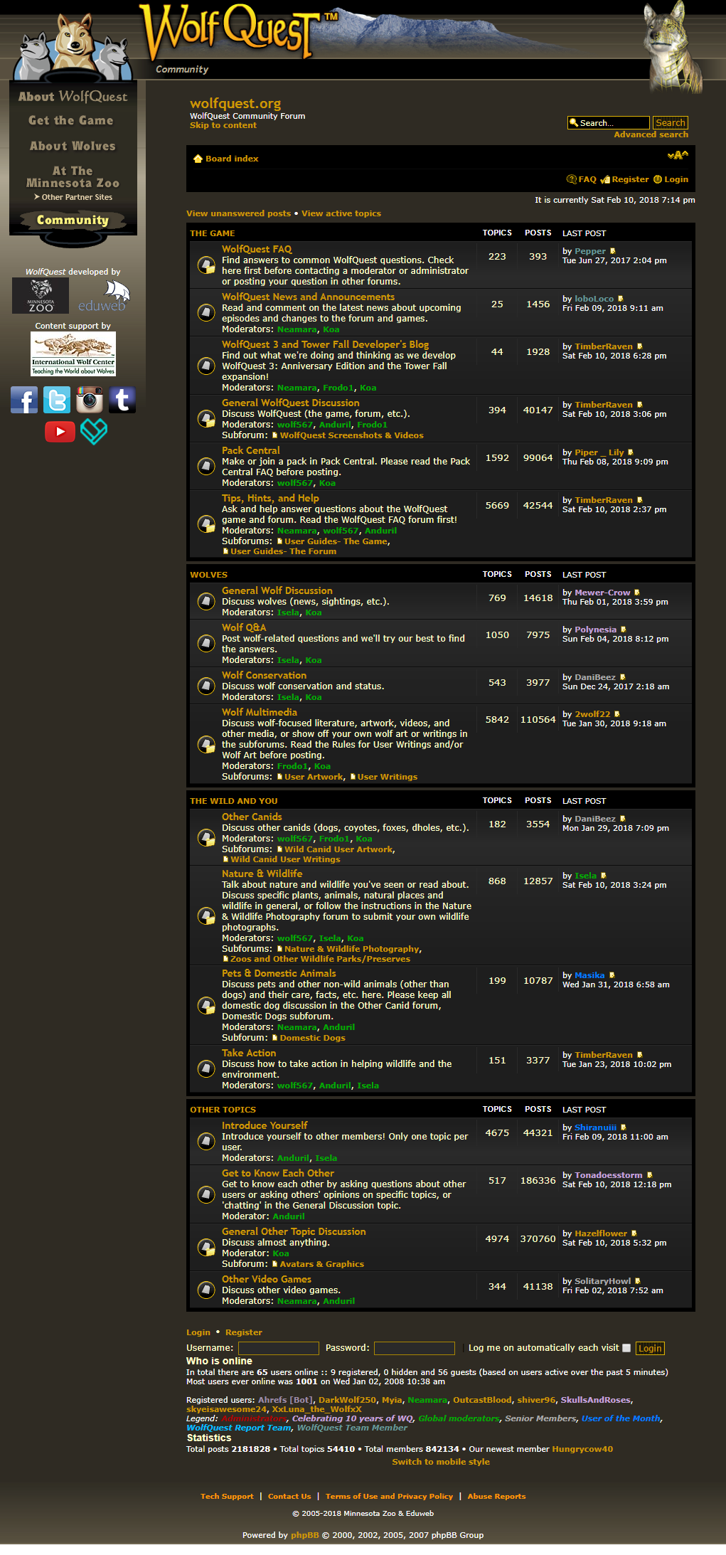Enable log me on automatically checkbox
Image resolution: width=726 pixels, height=1555 pixels.
pos(626,1348)
